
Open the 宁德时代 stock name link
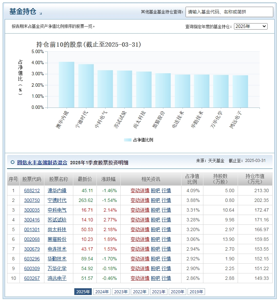pos(57,201)
